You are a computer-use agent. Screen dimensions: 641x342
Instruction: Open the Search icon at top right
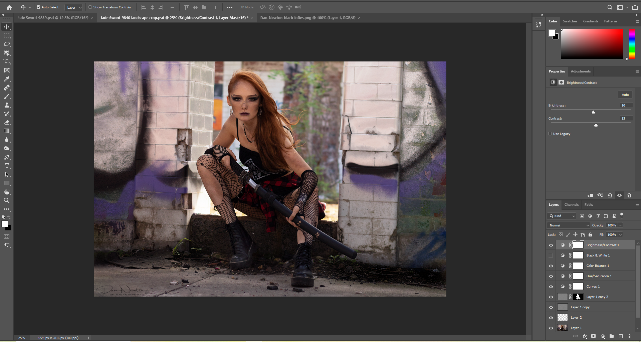(x=610, y=7)
